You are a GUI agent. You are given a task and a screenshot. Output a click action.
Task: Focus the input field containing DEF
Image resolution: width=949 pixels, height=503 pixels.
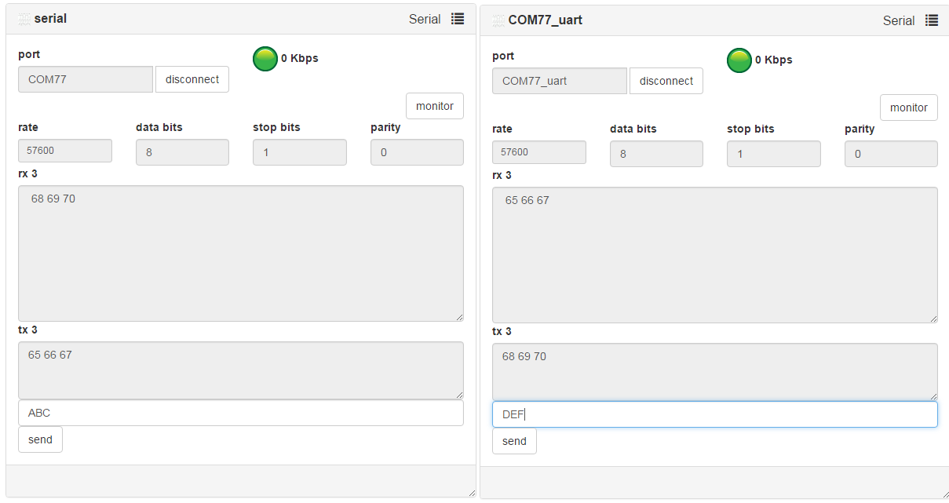(715, 414)
